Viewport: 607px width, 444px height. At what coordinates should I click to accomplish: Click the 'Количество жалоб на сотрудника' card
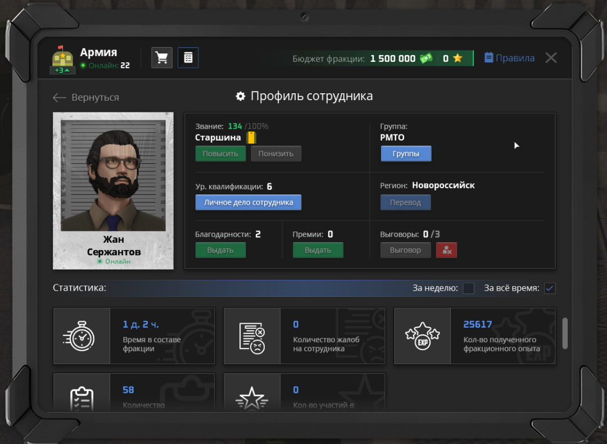tap(304, 336)
